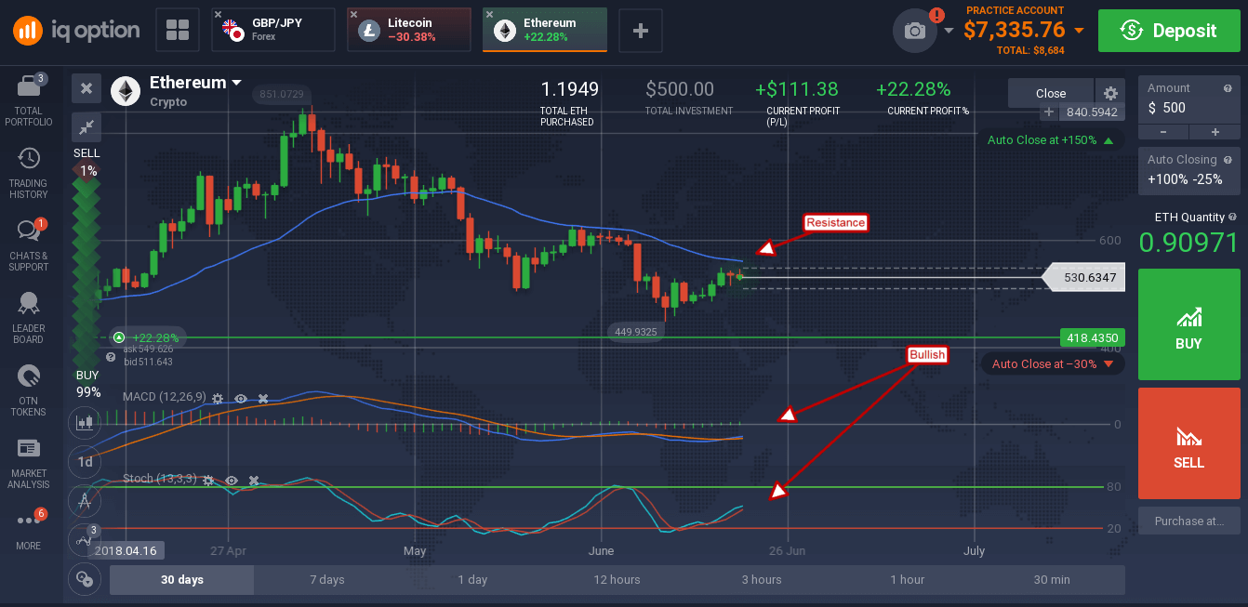Image resolution: width=1248 pixels, height=607 pixels.
Task: Click the +22.28% open position marker
Action: point(147,337)
